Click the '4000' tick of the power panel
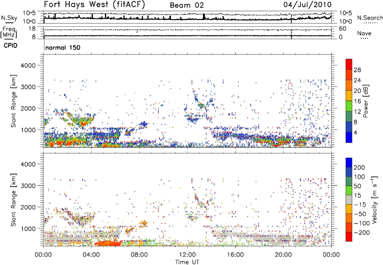This screenshot has width=383, height=265. (x=28, y=66)
